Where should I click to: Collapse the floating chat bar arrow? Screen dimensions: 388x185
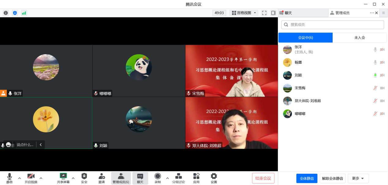(x=40, y=145)
